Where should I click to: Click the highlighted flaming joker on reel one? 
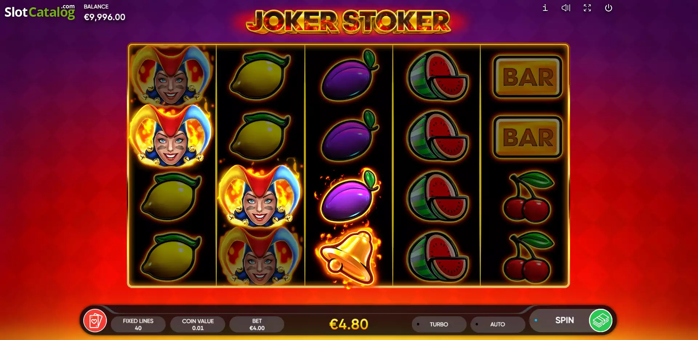171,135
